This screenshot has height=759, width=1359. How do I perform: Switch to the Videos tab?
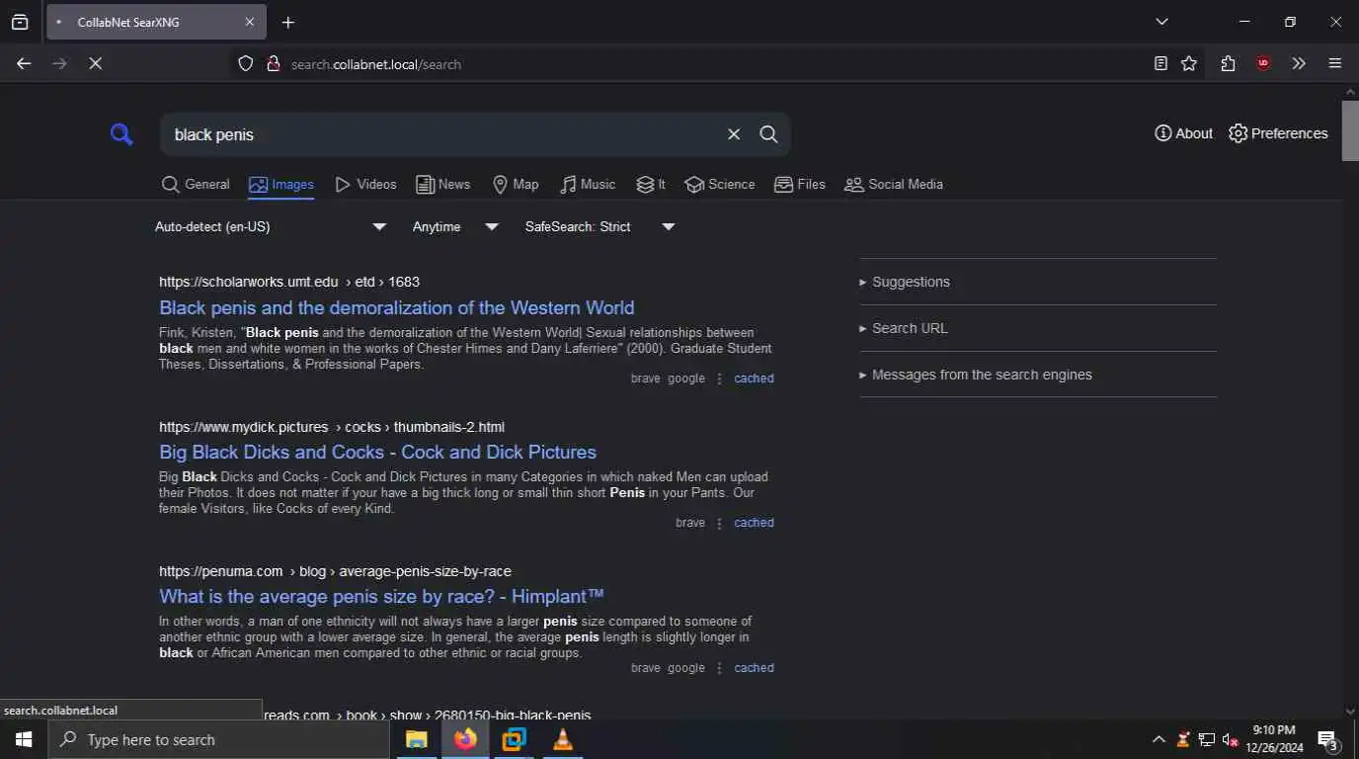pos(365,185)
